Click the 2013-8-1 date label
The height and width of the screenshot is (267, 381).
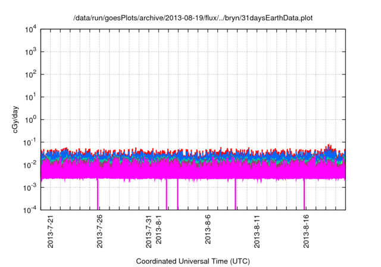159,229
